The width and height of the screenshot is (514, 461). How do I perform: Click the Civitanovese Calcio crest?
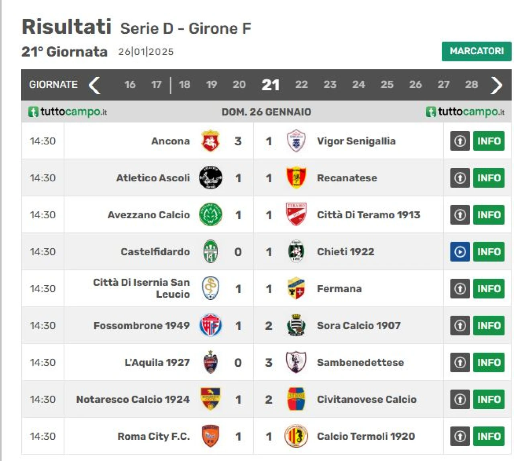click(x=296, y=399)
